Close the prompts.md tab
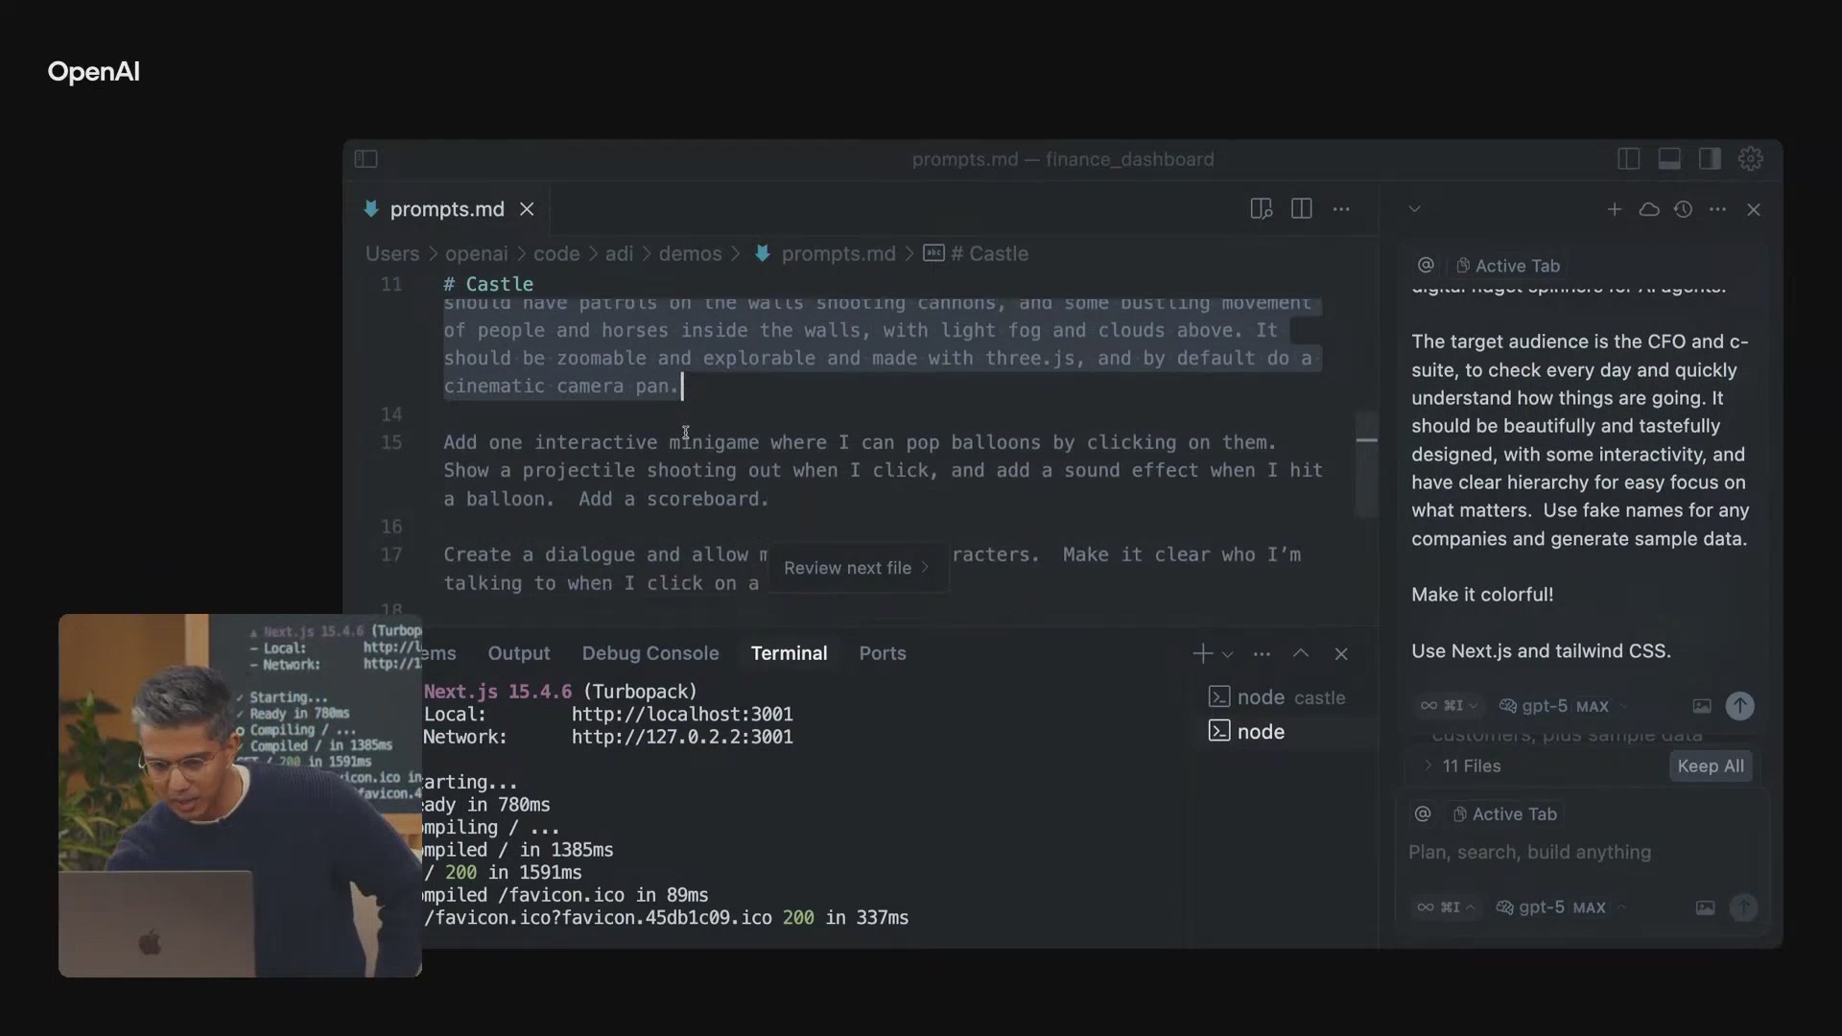1842x1036 pixels. [x=527, y=209]
